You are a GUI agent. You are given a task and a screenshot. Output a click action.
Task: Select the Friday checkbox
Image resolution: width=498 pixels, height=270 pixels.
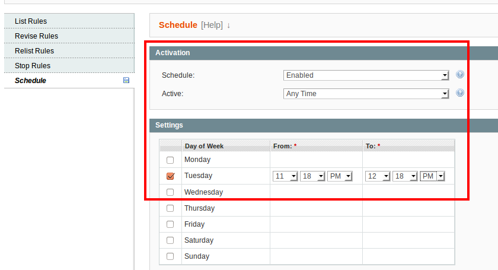171,224
